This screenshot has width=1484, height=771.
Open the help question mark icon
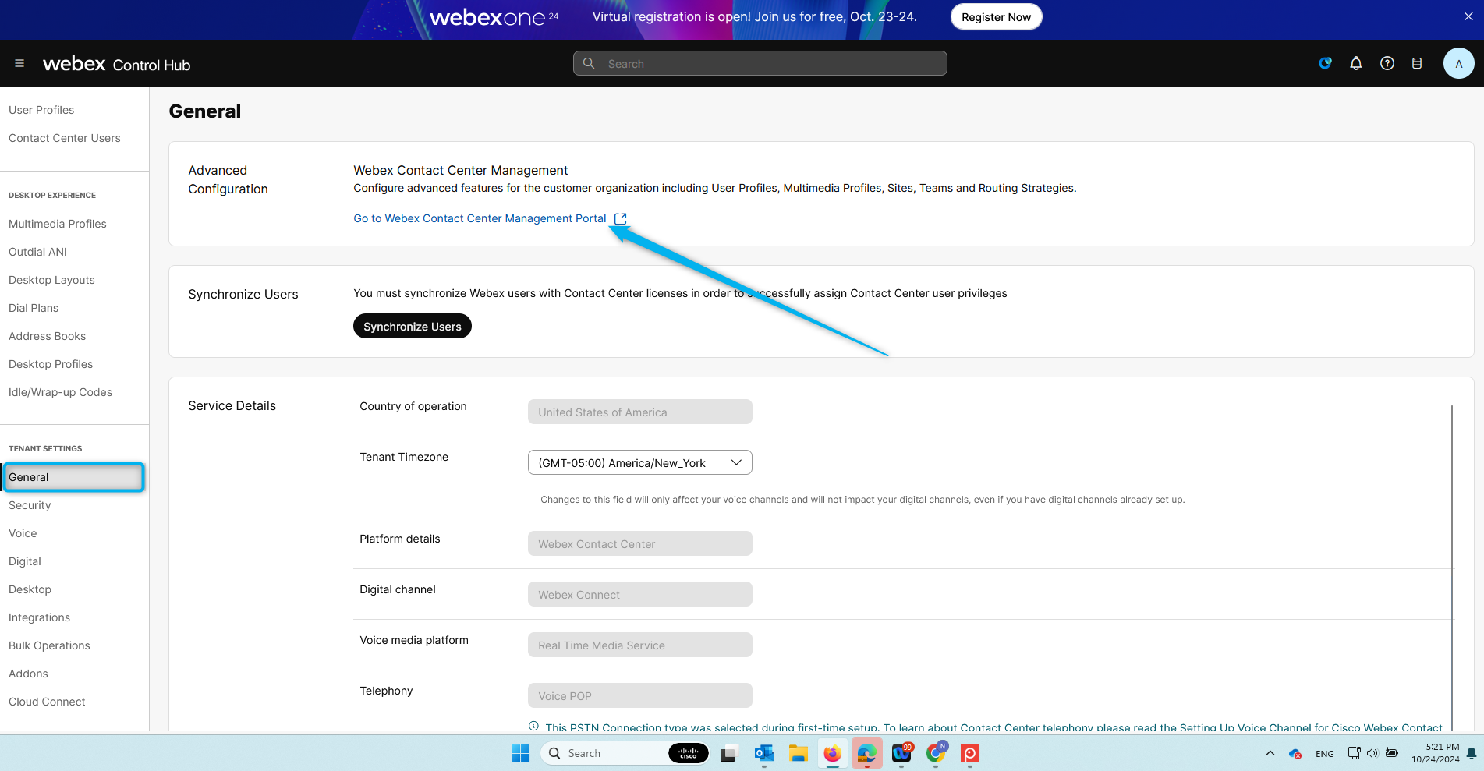[1387, 63]
